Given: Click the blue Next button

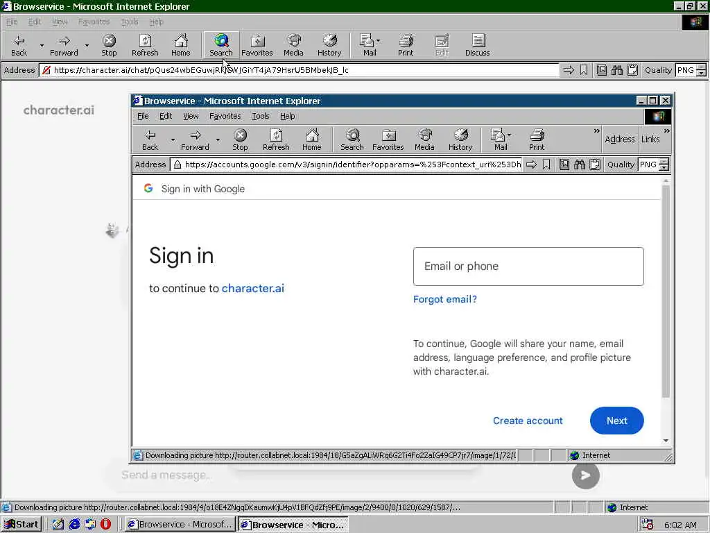Looking at the screenshot, I should (x=616, y=421).
